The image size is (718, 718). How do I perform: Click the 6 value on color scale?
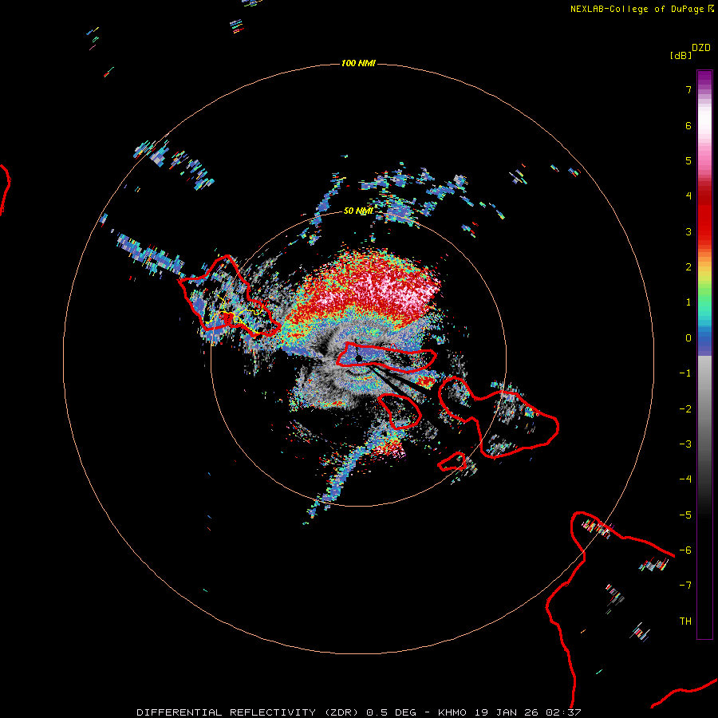[x=688, y=125]
